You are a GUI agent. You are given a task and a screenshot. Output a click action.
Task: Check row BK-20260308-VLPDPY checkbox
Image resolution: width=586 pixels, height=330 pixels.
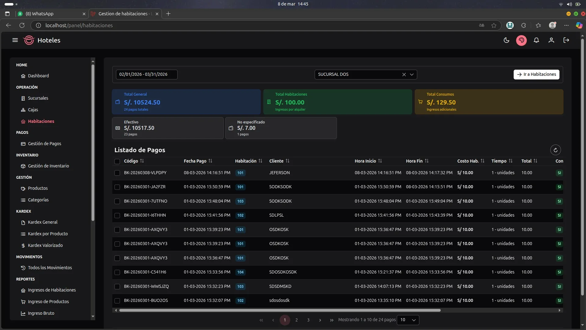point(117,173)
